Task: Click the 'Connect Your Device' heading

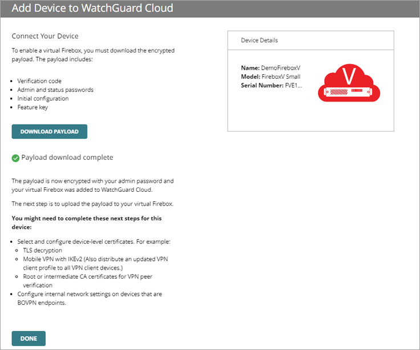Action: 45,36
